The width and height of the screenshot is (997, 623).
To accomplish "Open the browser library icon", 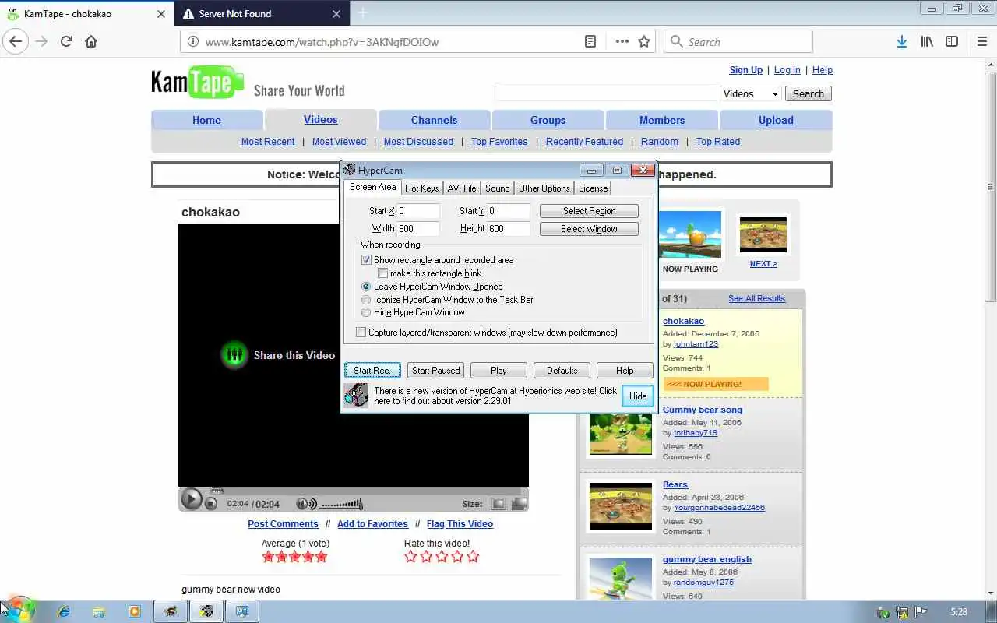I will [x=927, y=41].
